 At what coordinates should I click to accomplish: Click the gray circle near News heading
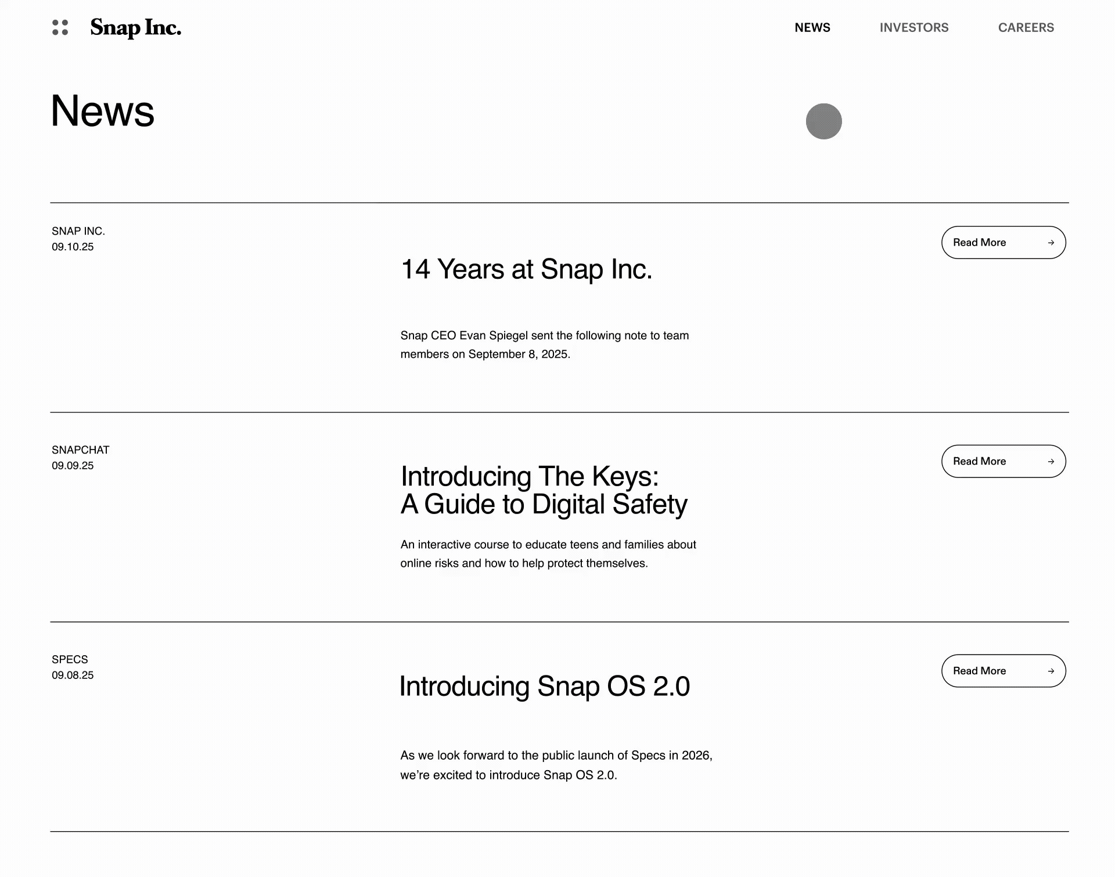coord(823,121)
